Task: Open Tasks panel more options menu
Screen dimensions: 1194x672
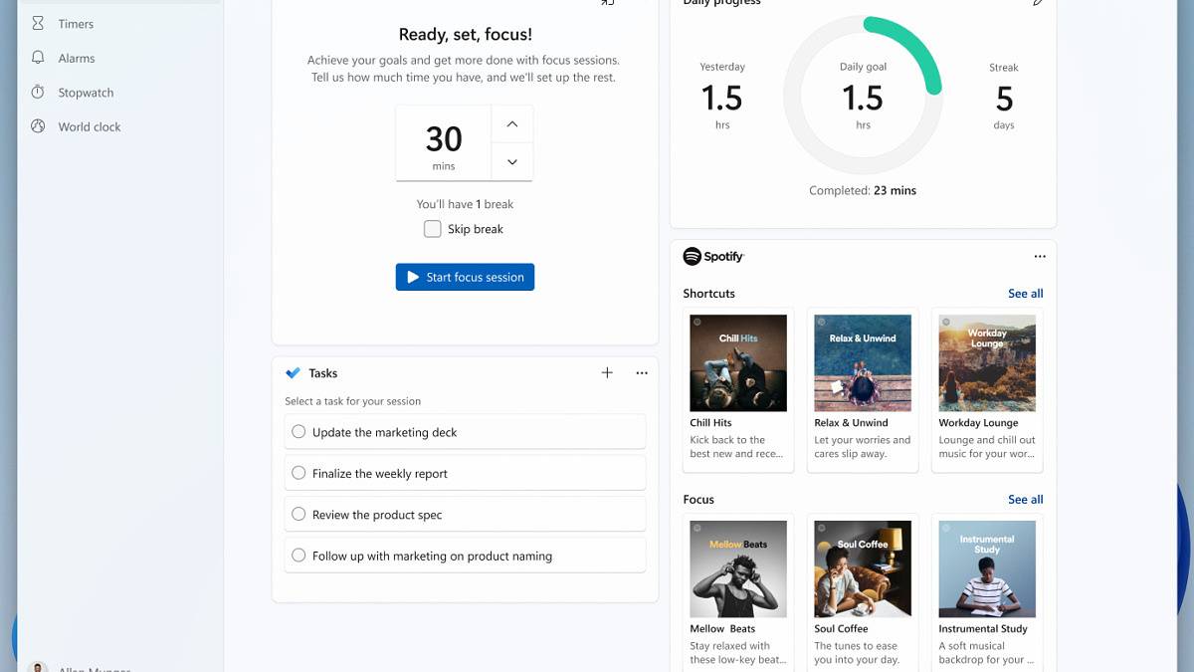Action: tap(642, 373)
